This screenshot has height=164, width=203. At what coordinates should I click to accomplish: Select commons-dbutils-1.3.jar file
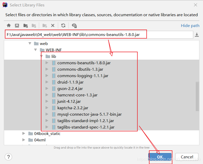[102, 69]
